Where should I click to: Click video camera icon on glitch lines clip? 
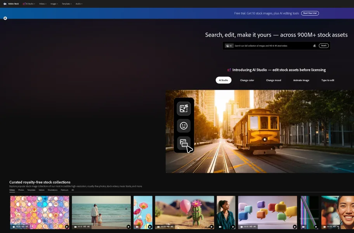click(x=304, y=227)
